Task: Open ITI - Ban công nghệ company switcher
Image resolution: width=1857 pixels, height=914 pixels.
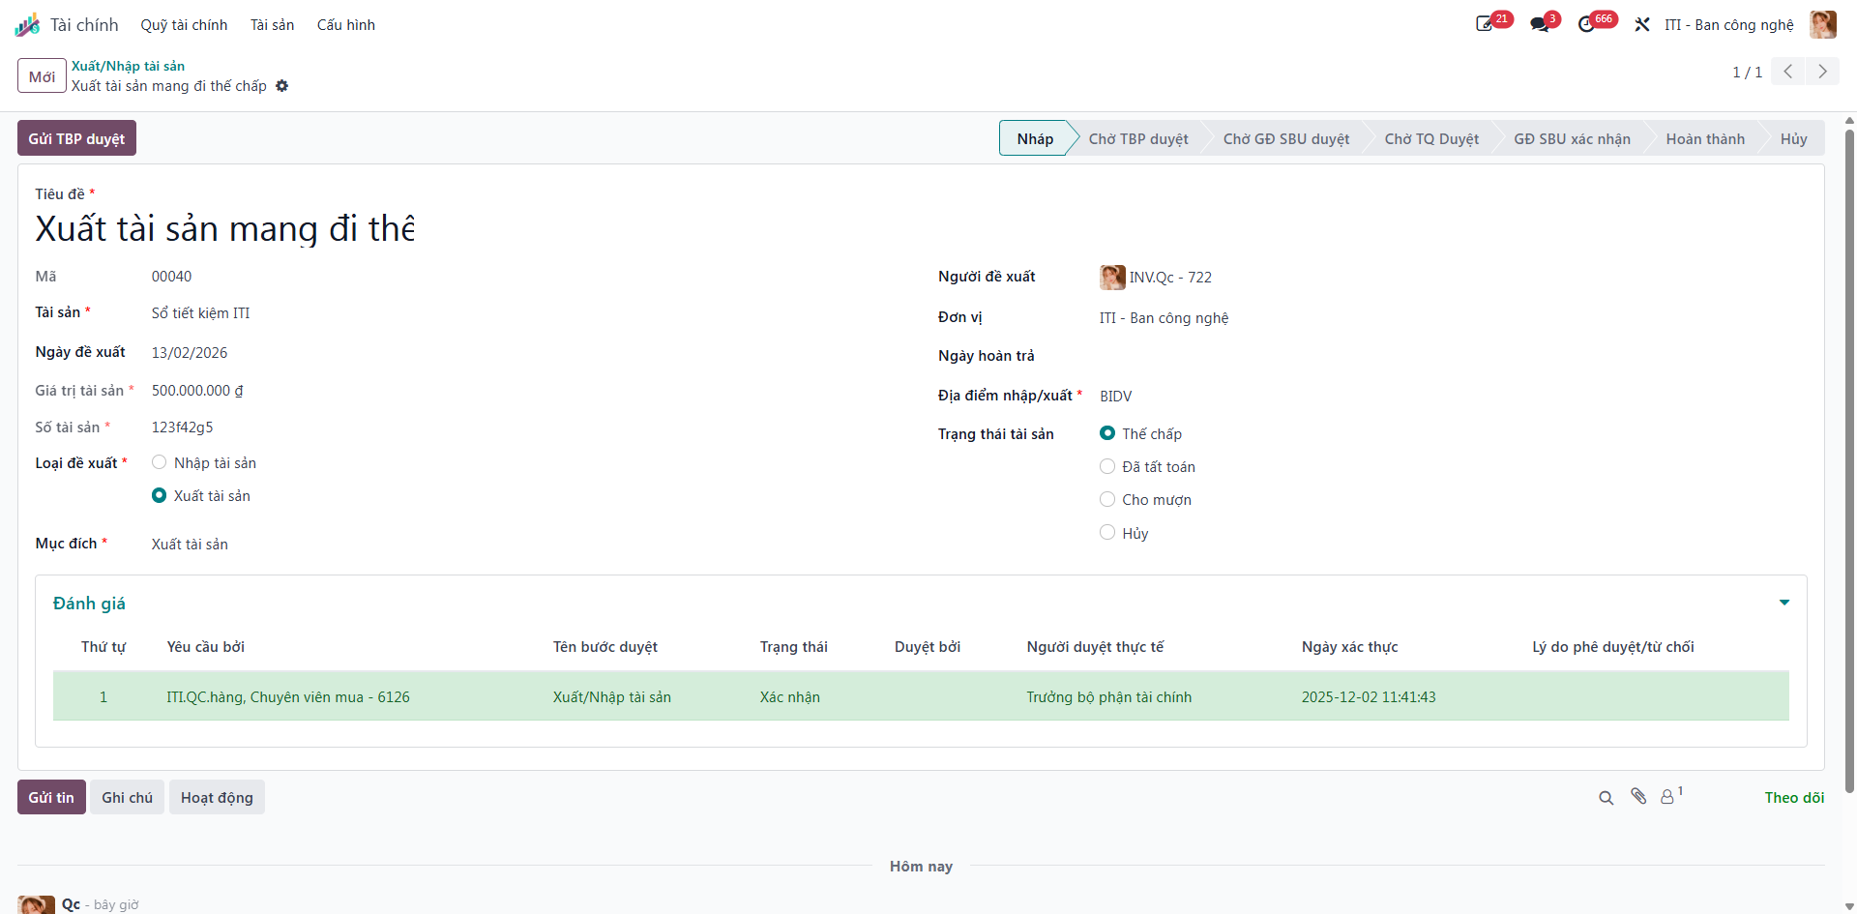Action: tap(1728, 25)
